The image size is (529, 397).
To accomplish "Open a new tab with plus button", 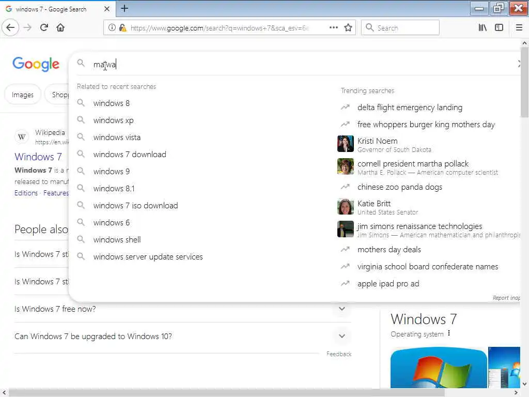I will tap(125, 8).
